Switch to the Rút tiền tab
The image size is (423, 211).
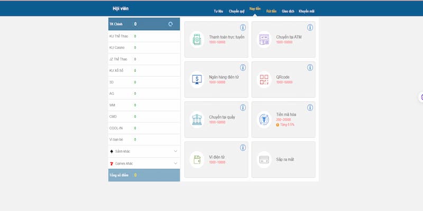coord(271,11)
